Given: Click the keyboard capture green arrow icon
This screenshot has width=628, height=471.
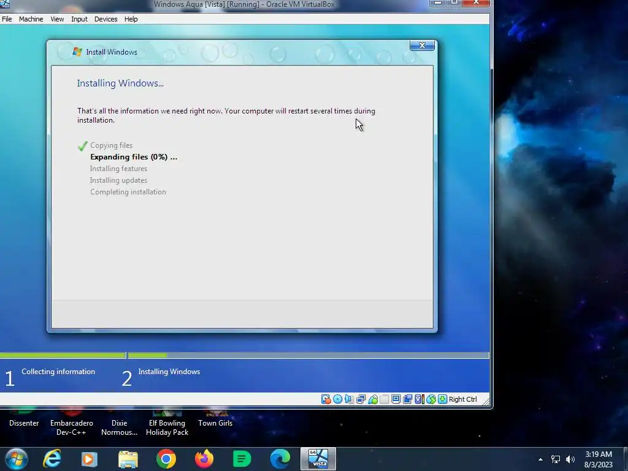Looking at the screenshot, I should (x=442, y=399).
